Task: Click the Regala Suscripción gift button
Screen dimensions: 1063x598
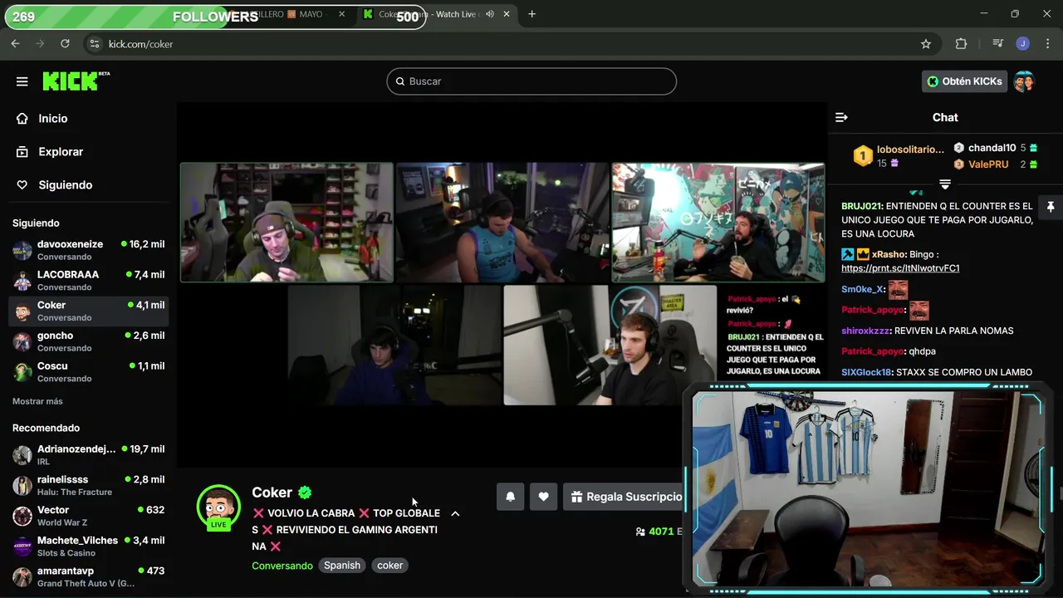Action: click(x=626, y=497)
